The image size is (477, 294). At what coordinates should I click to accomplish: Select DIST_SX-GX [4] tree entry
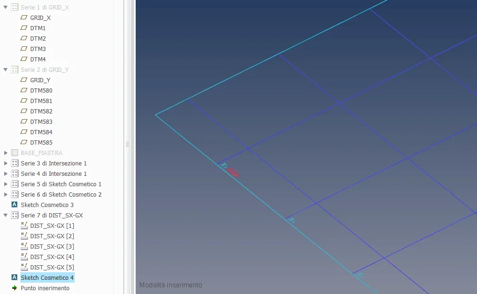[x=52, y=257]
